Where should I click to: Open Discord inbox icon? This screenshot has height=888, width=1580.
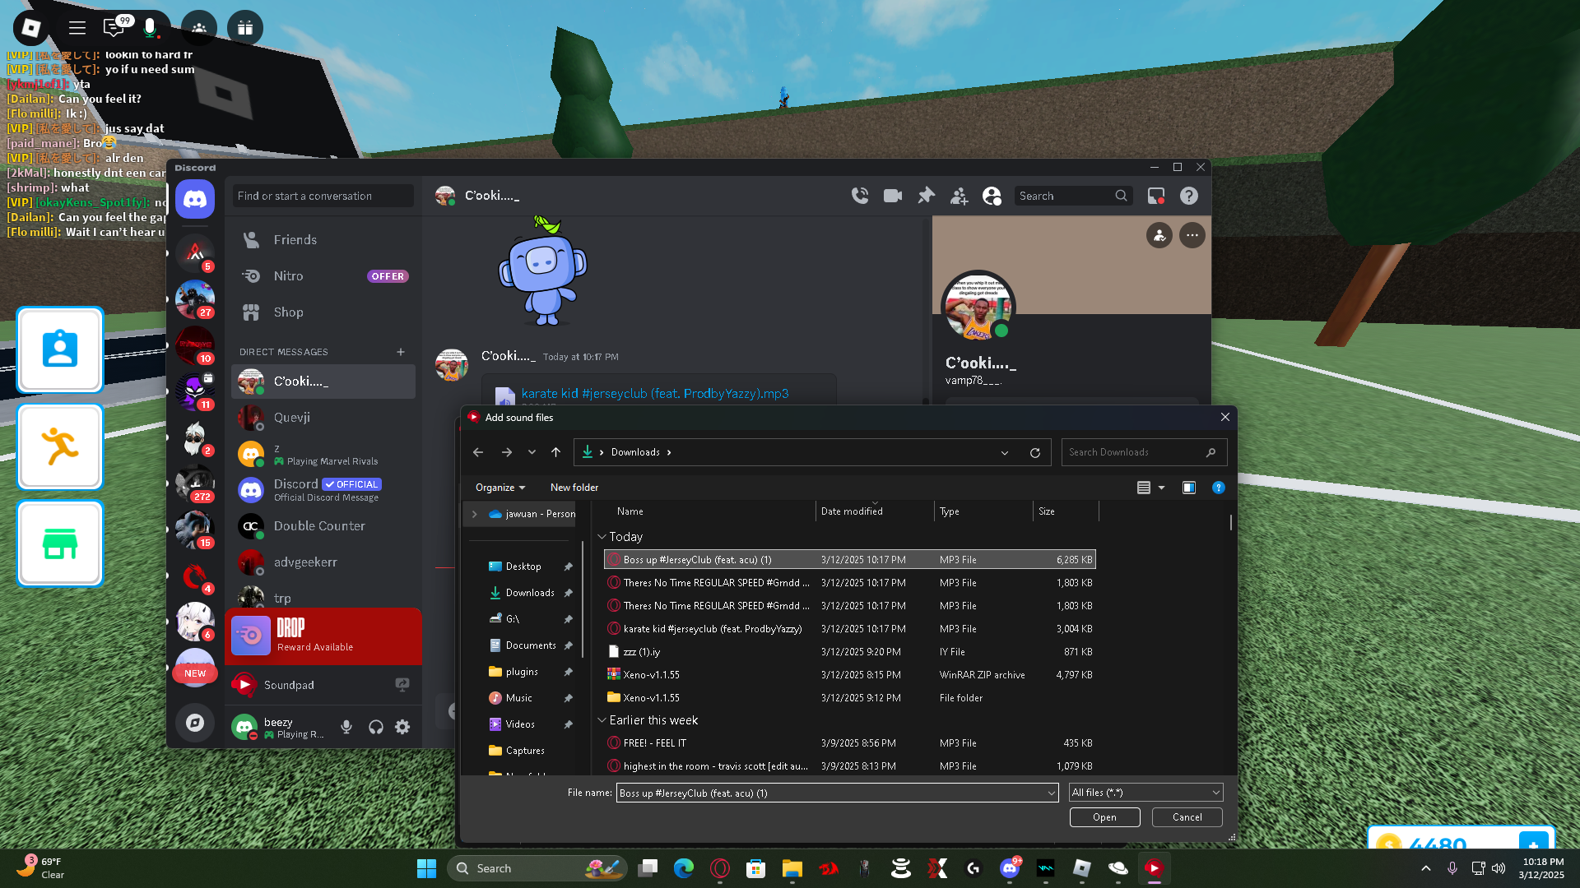click(1156, 196)
